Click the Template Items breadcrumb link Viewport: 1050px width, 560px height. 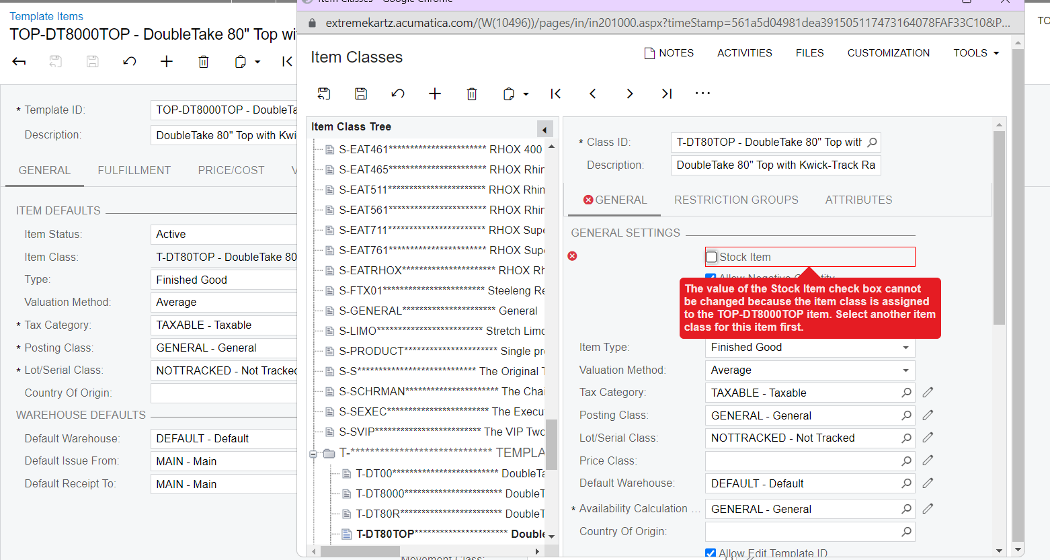(x=46, y=16)
